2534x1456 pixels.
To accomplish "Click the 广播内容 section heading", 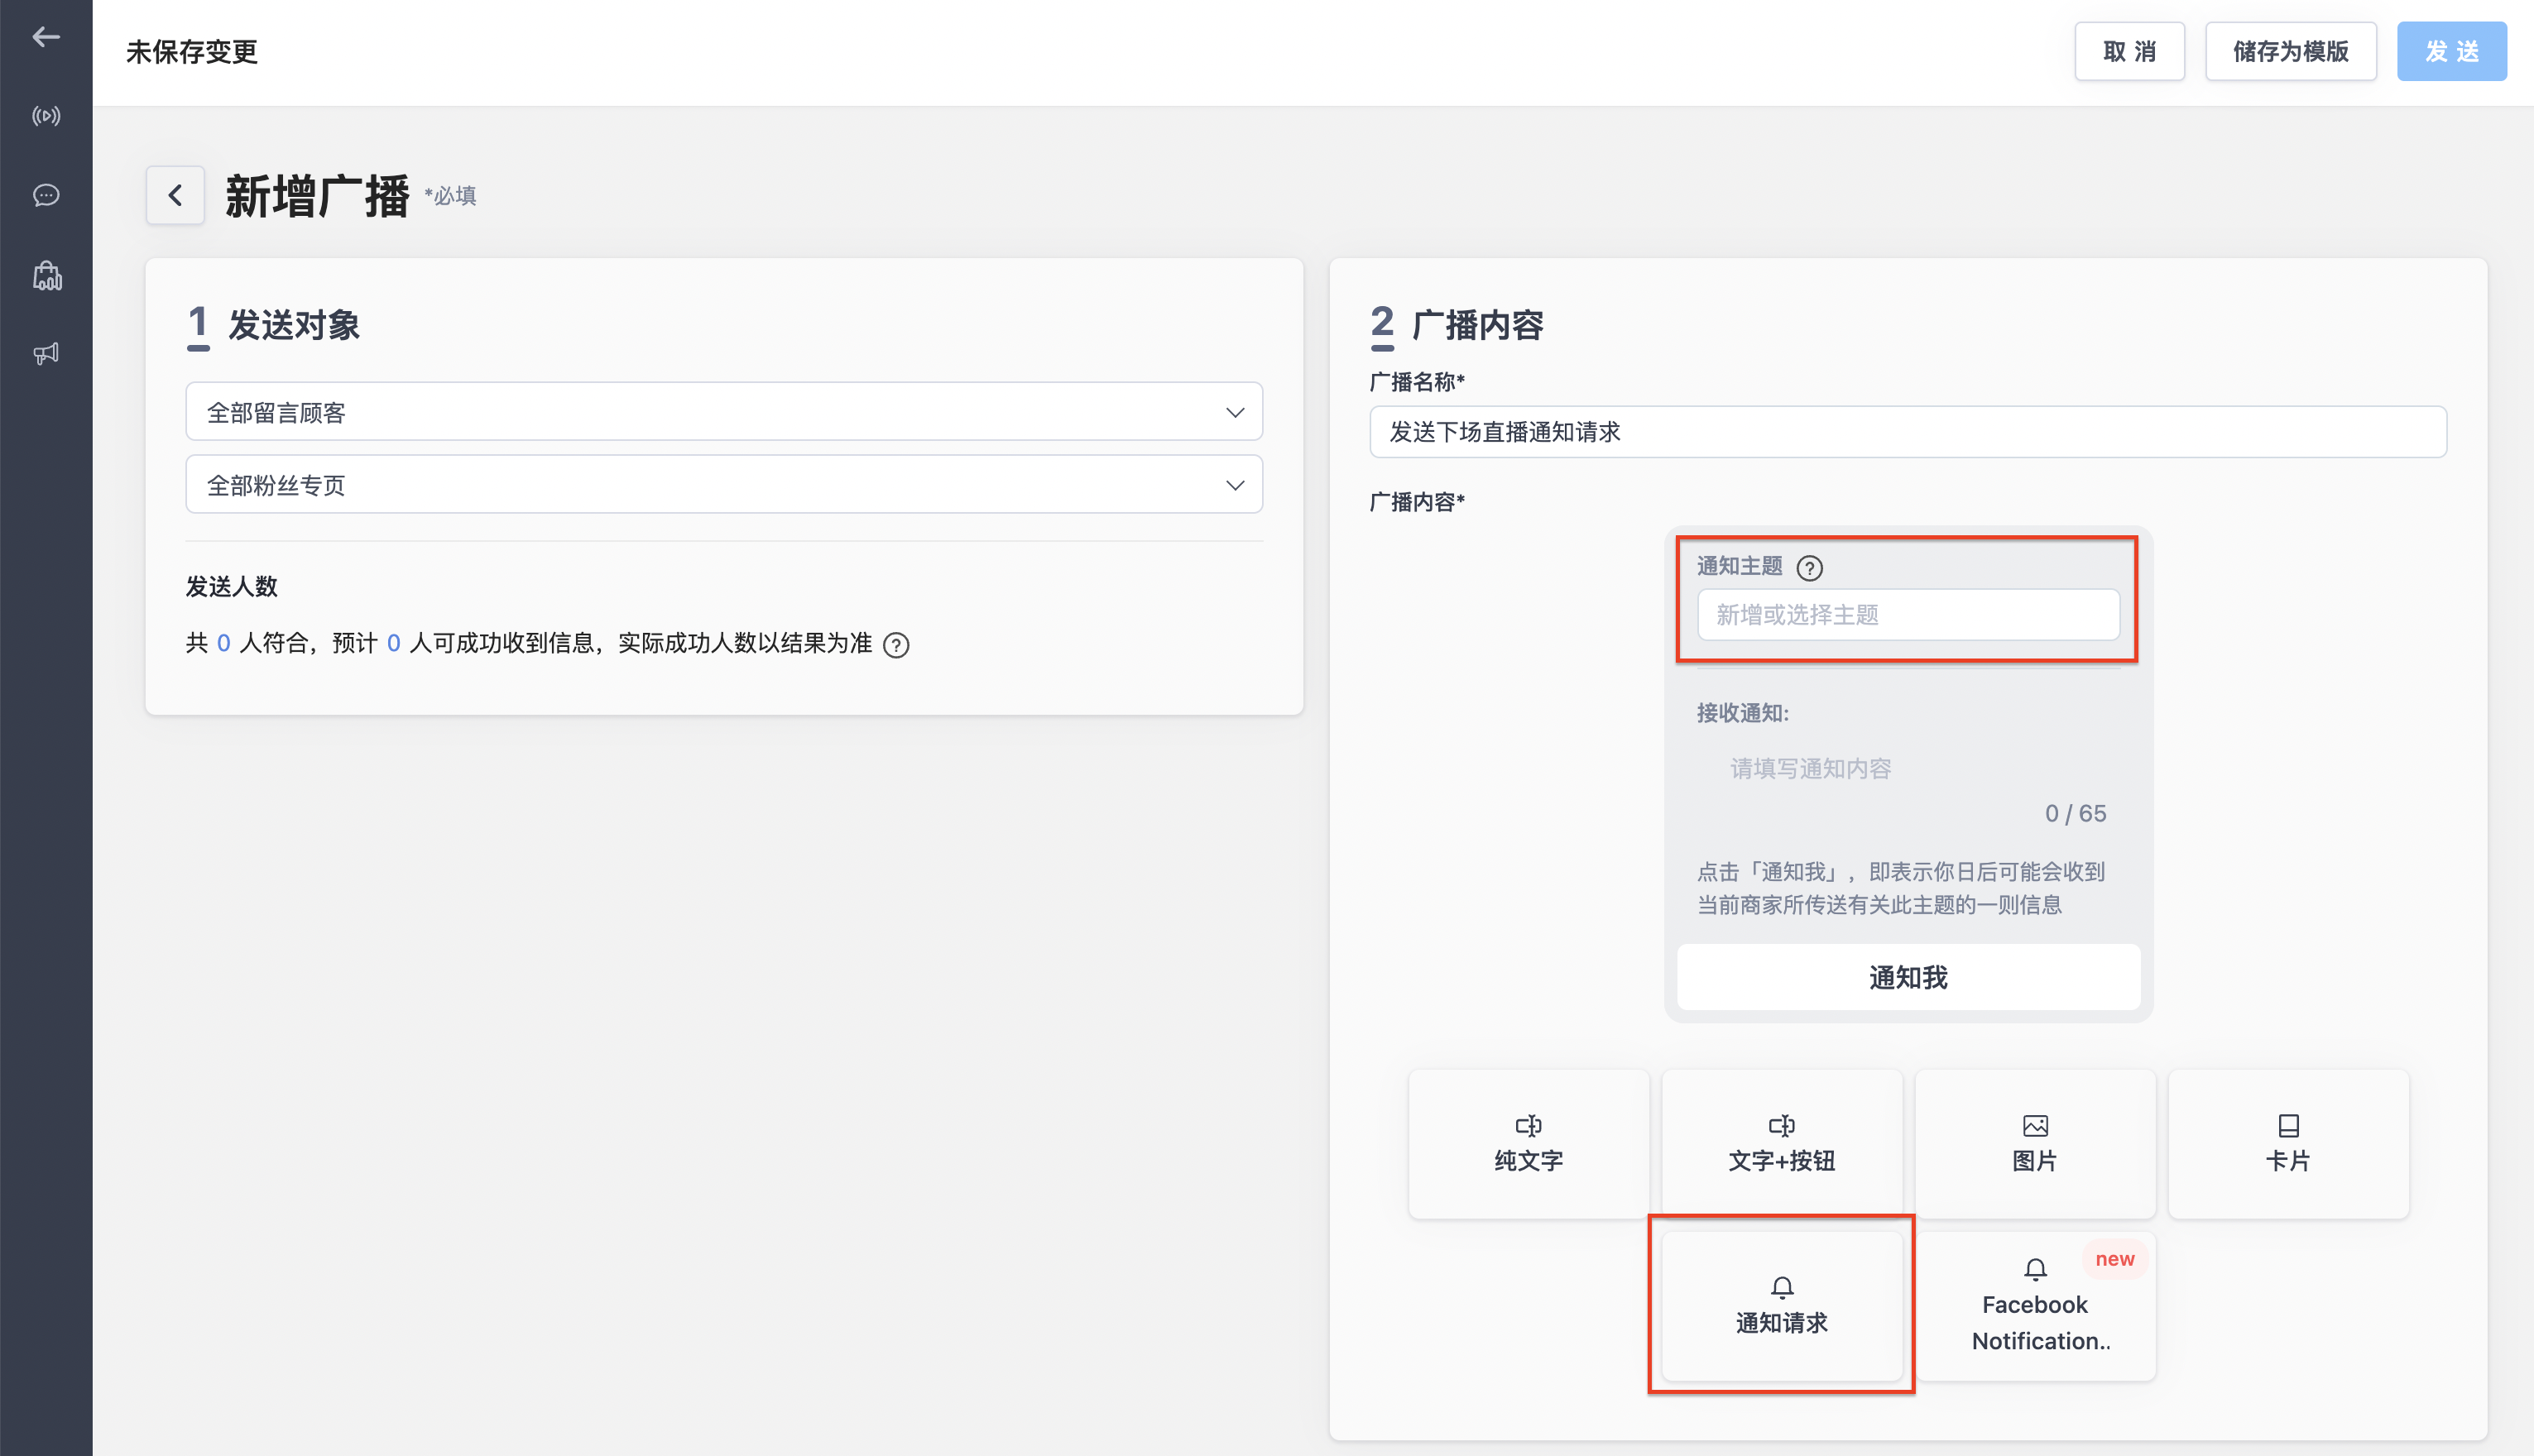I will point(1476,325).
